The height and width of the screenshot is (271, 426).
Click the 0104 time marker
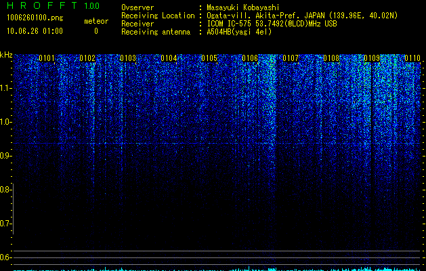pos(169,58)
